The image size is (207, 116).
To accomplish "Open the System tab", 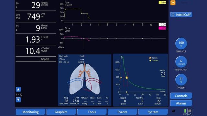I will [x=153, y=112].
